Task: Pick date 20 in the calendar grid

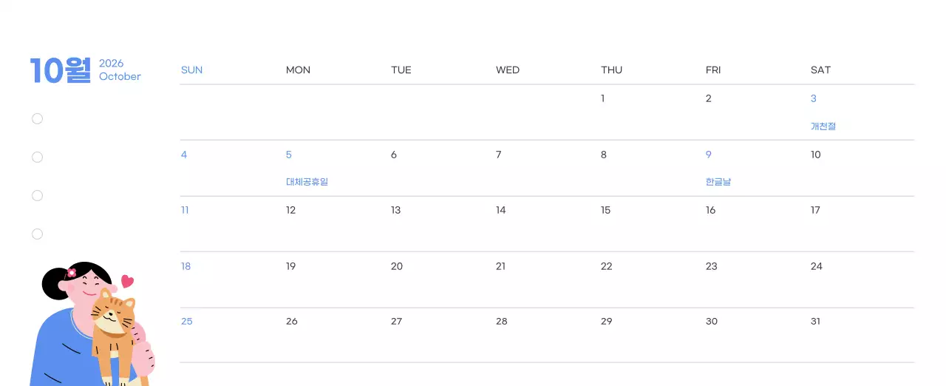Action: coord(397,266)
